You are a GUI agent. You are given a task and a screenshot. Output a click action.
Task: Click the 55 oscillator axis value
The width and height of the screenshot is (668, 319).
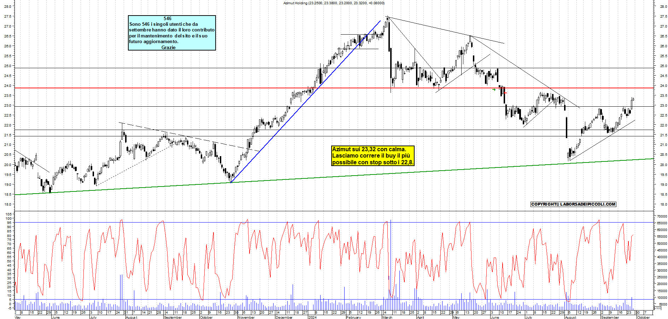tap(10, 257)
